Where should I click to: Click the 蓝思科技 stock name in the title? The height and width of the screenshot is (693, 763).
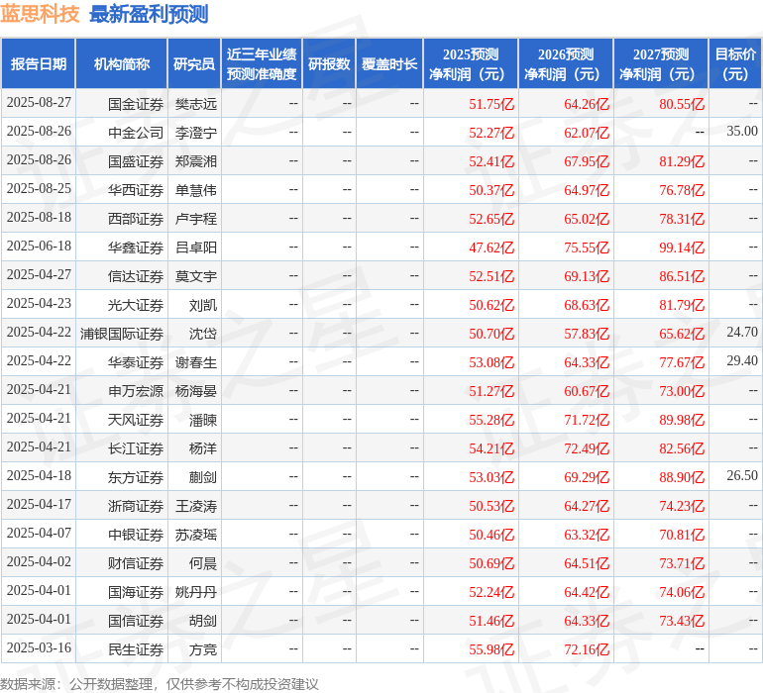[x=41, y=14]
